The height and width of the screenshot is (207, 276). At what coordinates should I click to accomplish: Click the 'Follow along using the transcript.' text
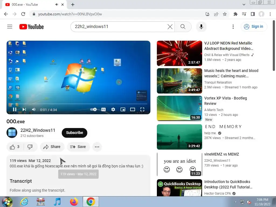click(x=37, y=190)
